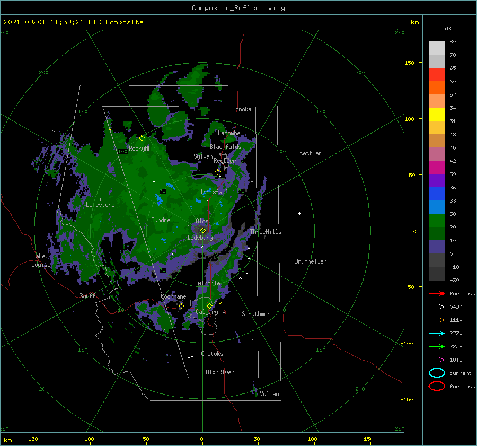
Task: Click the magenta 18TS arrow icon
Action: [x=437, y=360]
